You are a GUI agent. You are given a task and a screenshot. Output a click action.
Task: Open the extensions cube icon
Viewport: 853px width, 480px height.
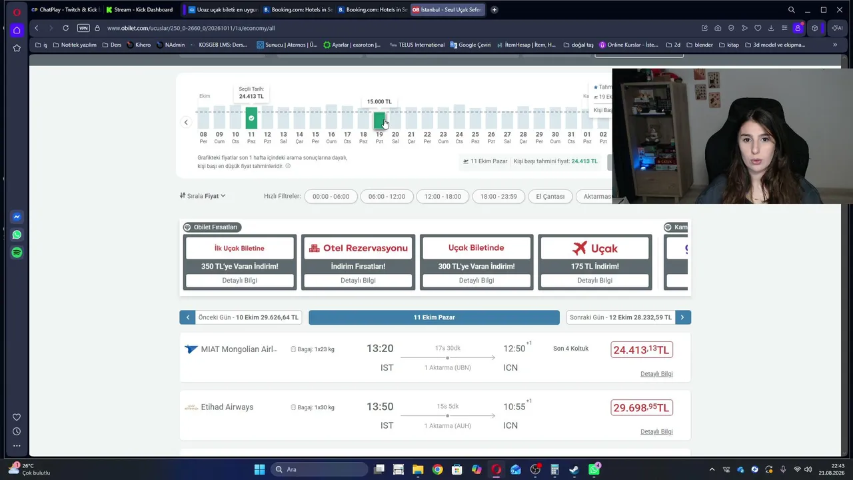[814, 28]
